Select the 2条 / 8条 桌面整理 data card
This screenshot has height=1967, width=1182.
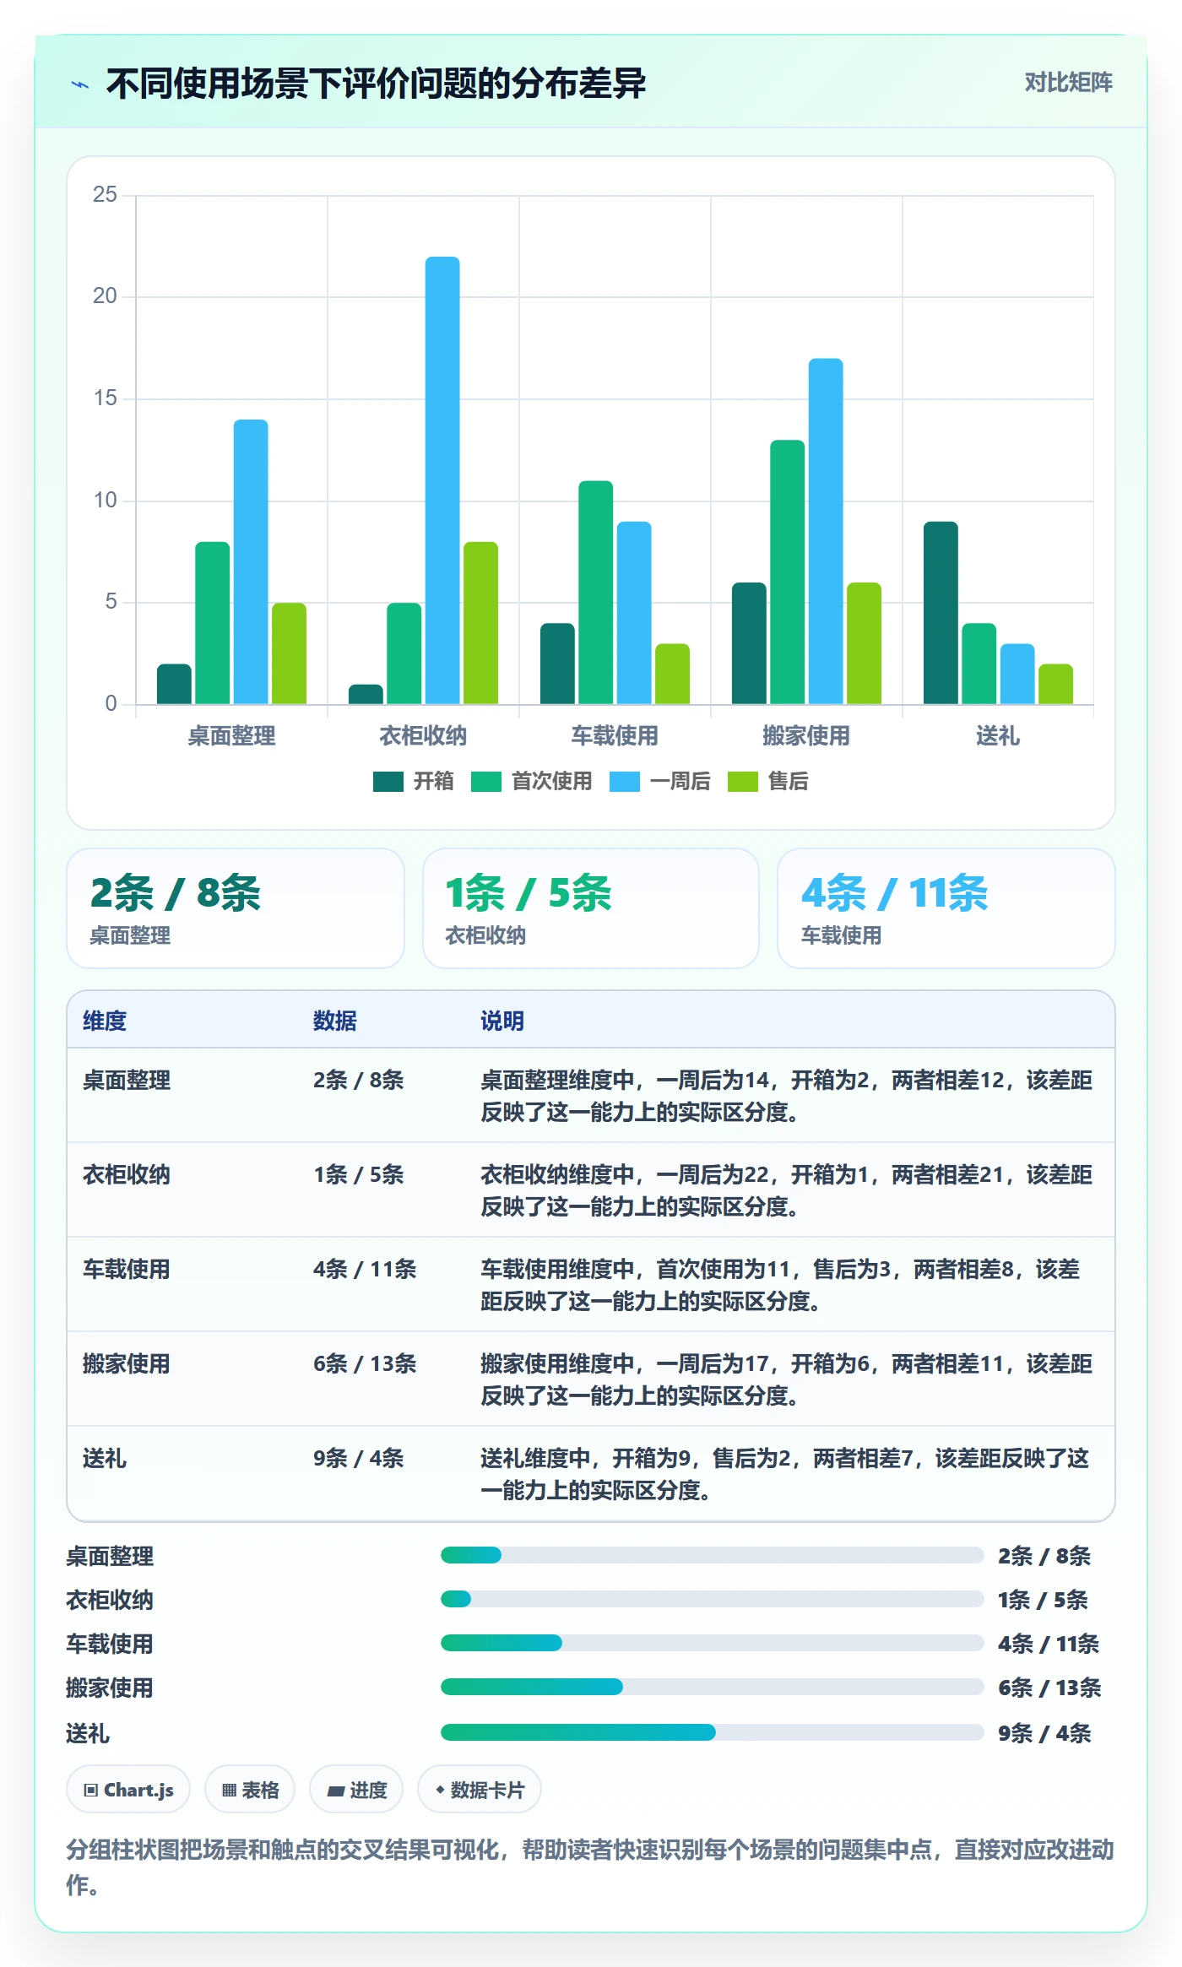tap(236, 908)
